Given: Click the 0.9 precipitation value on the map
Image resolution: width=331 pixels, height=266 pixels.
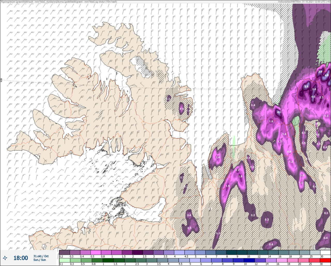Looking at the screenshot, I should tap(302, 175).
